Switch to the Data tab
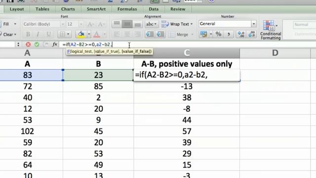 (x=154, y=9)
